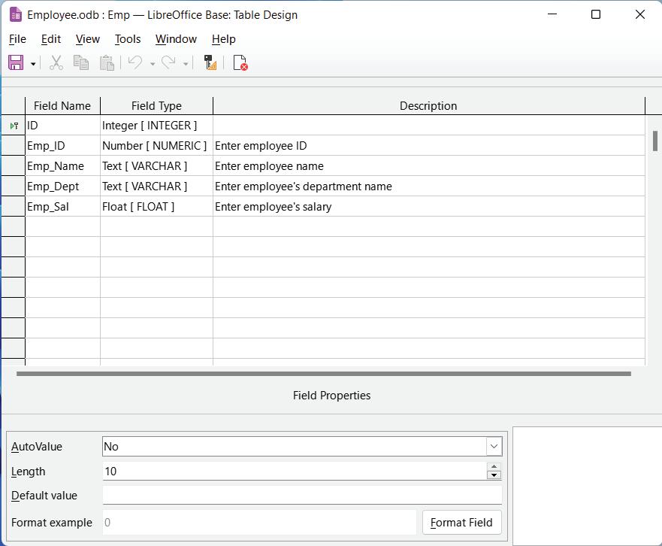
Task: Click the LibreOffice Base title bar icon
Action: click(16, 15)
